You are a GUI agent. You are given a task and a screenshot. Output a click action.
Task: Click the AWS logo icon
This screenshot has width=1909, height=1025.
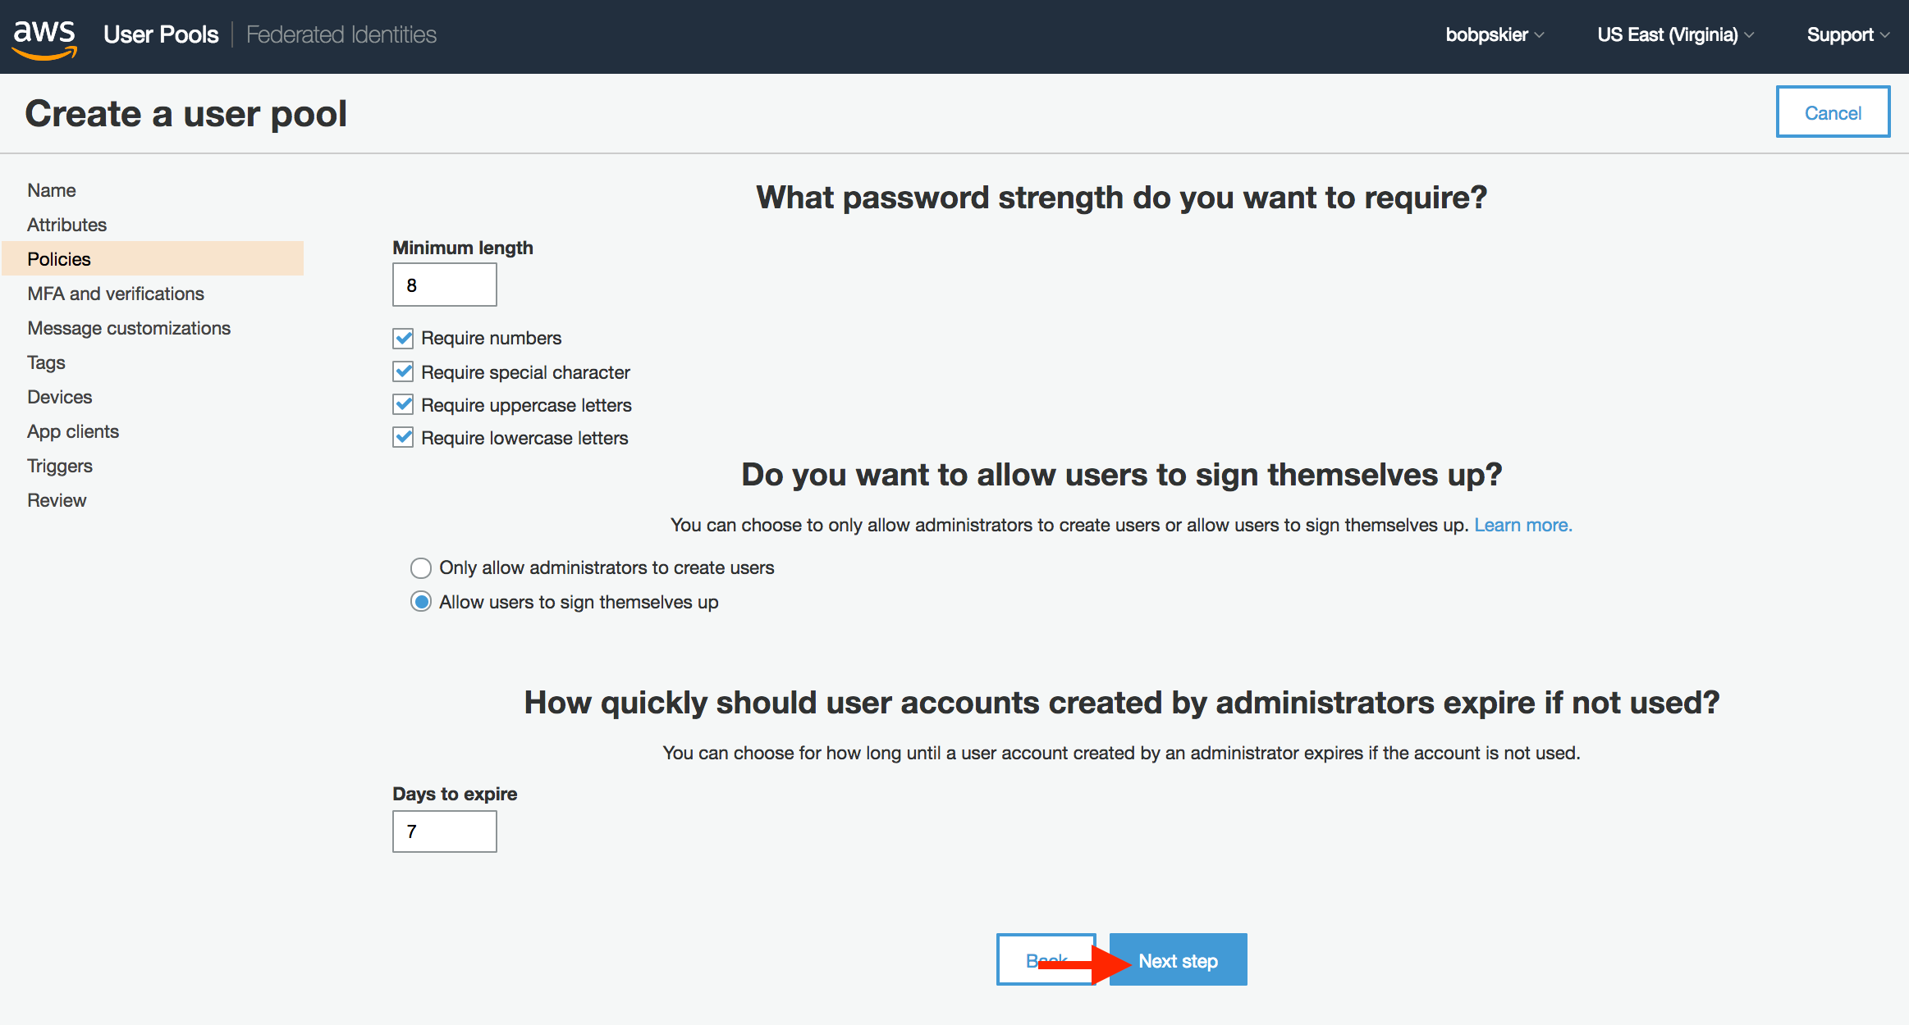[45, 38]
